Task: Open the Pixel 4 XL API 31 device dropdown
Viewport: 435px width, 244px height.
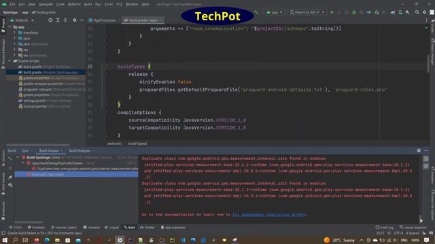Action: click(307, 12)
